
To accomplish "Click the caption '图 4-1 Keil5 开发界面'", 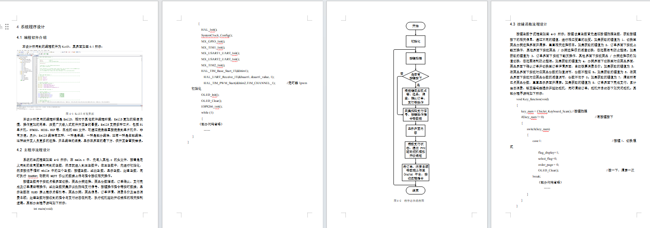I will [80, 114].
